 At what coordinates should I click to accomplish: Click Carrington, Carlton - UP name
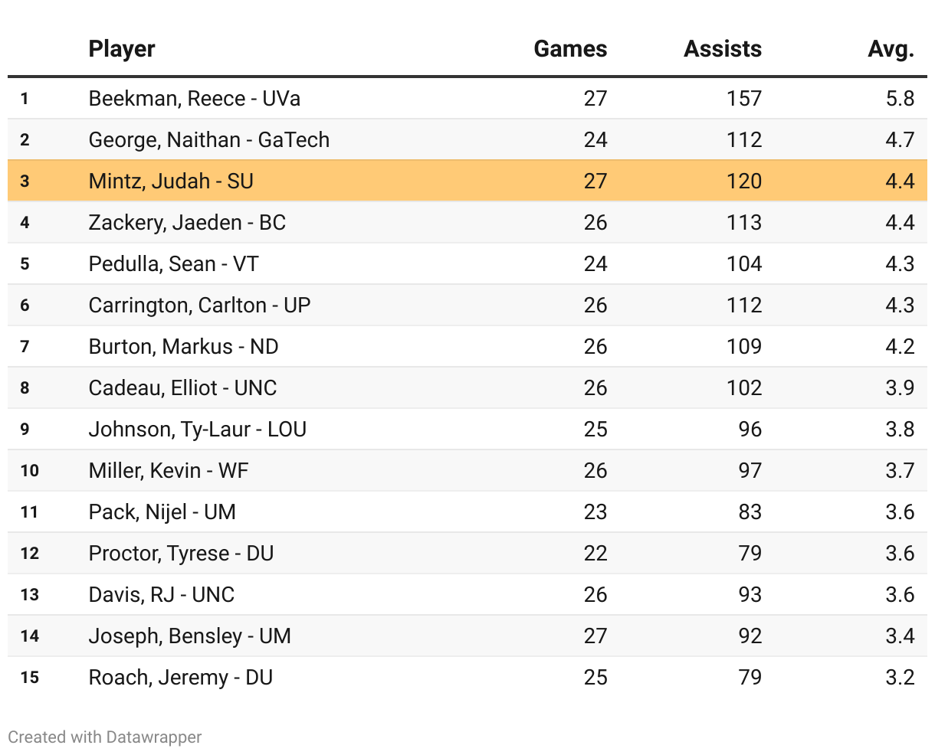point(199,306)
